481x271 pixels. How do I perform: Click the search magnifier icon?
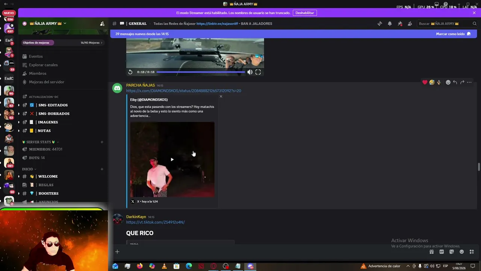[474, 23]
